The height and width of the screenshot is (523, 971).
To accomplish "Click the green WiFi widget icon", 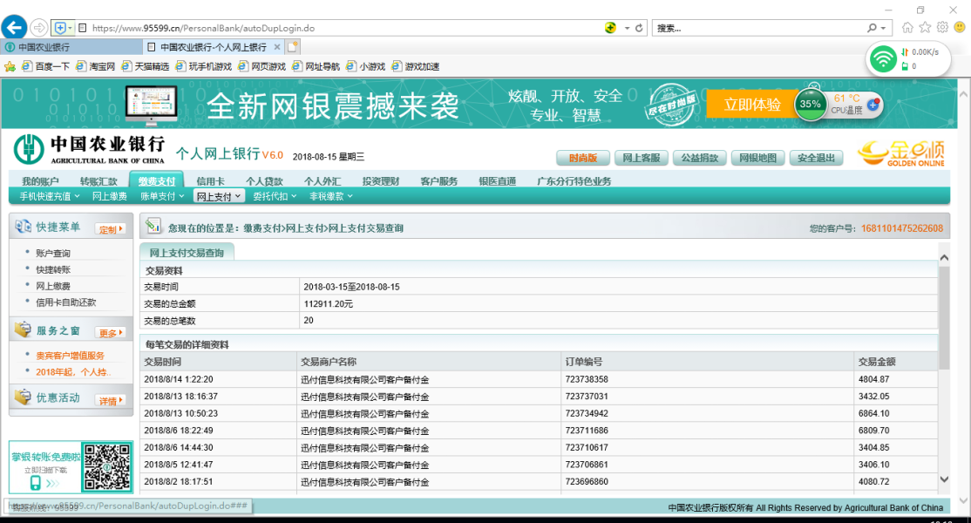I will tap(882, 59).
